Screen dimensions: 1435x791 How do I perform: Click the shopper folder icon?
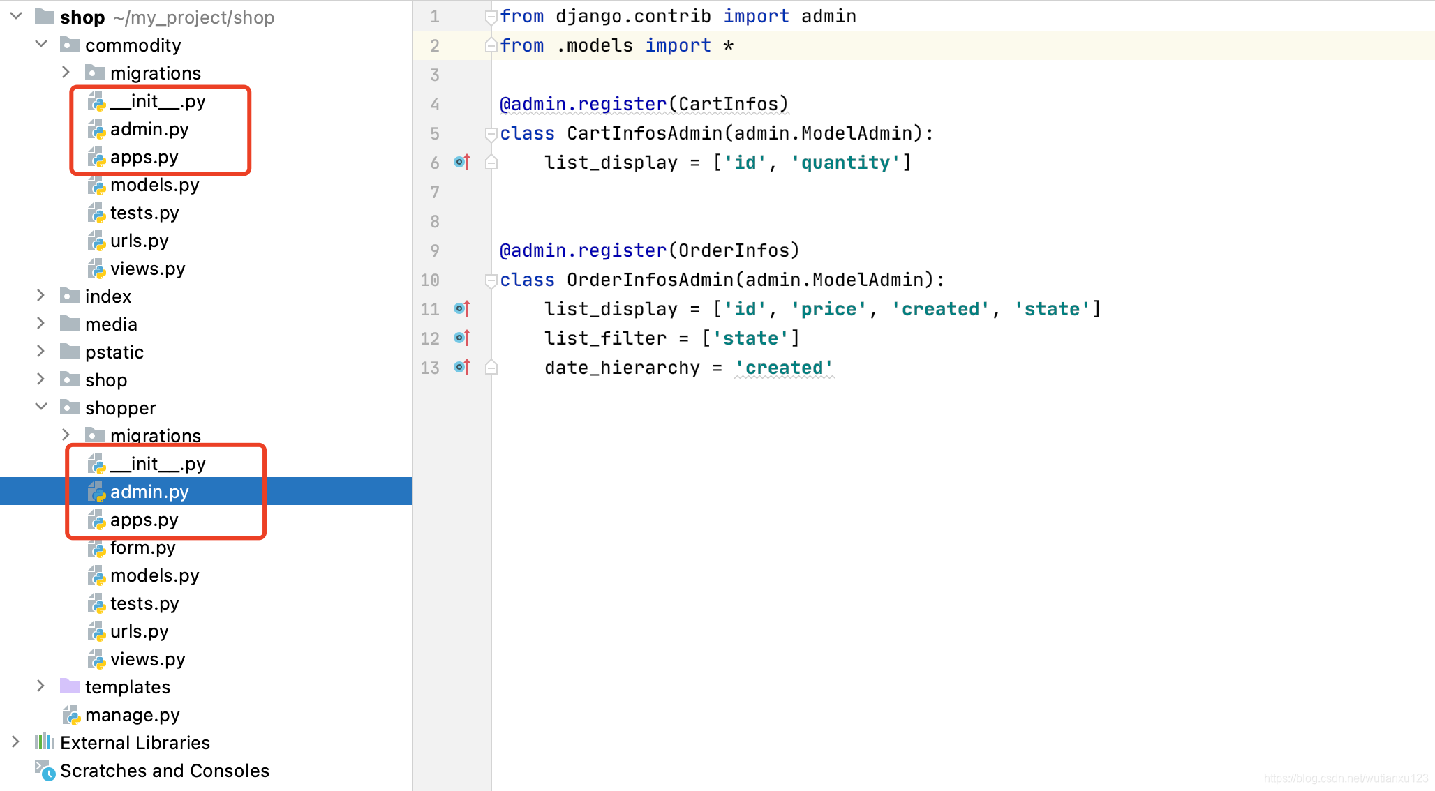click(x=70, y=407)
